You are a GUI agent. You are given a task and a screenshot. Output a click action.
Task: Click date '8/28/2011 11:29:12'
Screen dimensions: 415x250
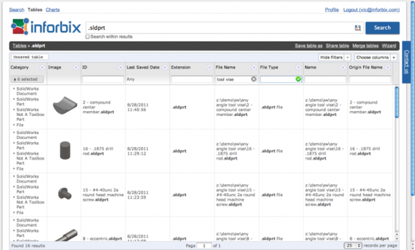pyautogui.click(x=138, y=151)
